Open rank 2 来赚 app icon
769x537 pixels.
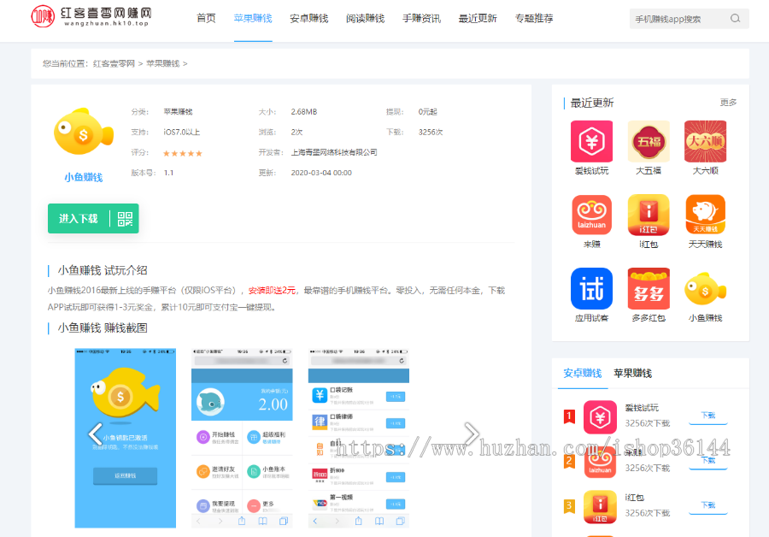point(600,462)
